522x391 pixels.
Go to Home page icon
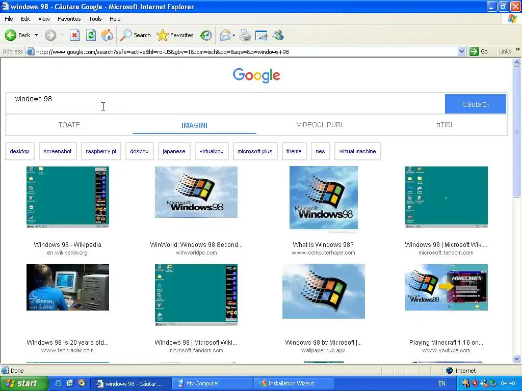click(107, 35)
